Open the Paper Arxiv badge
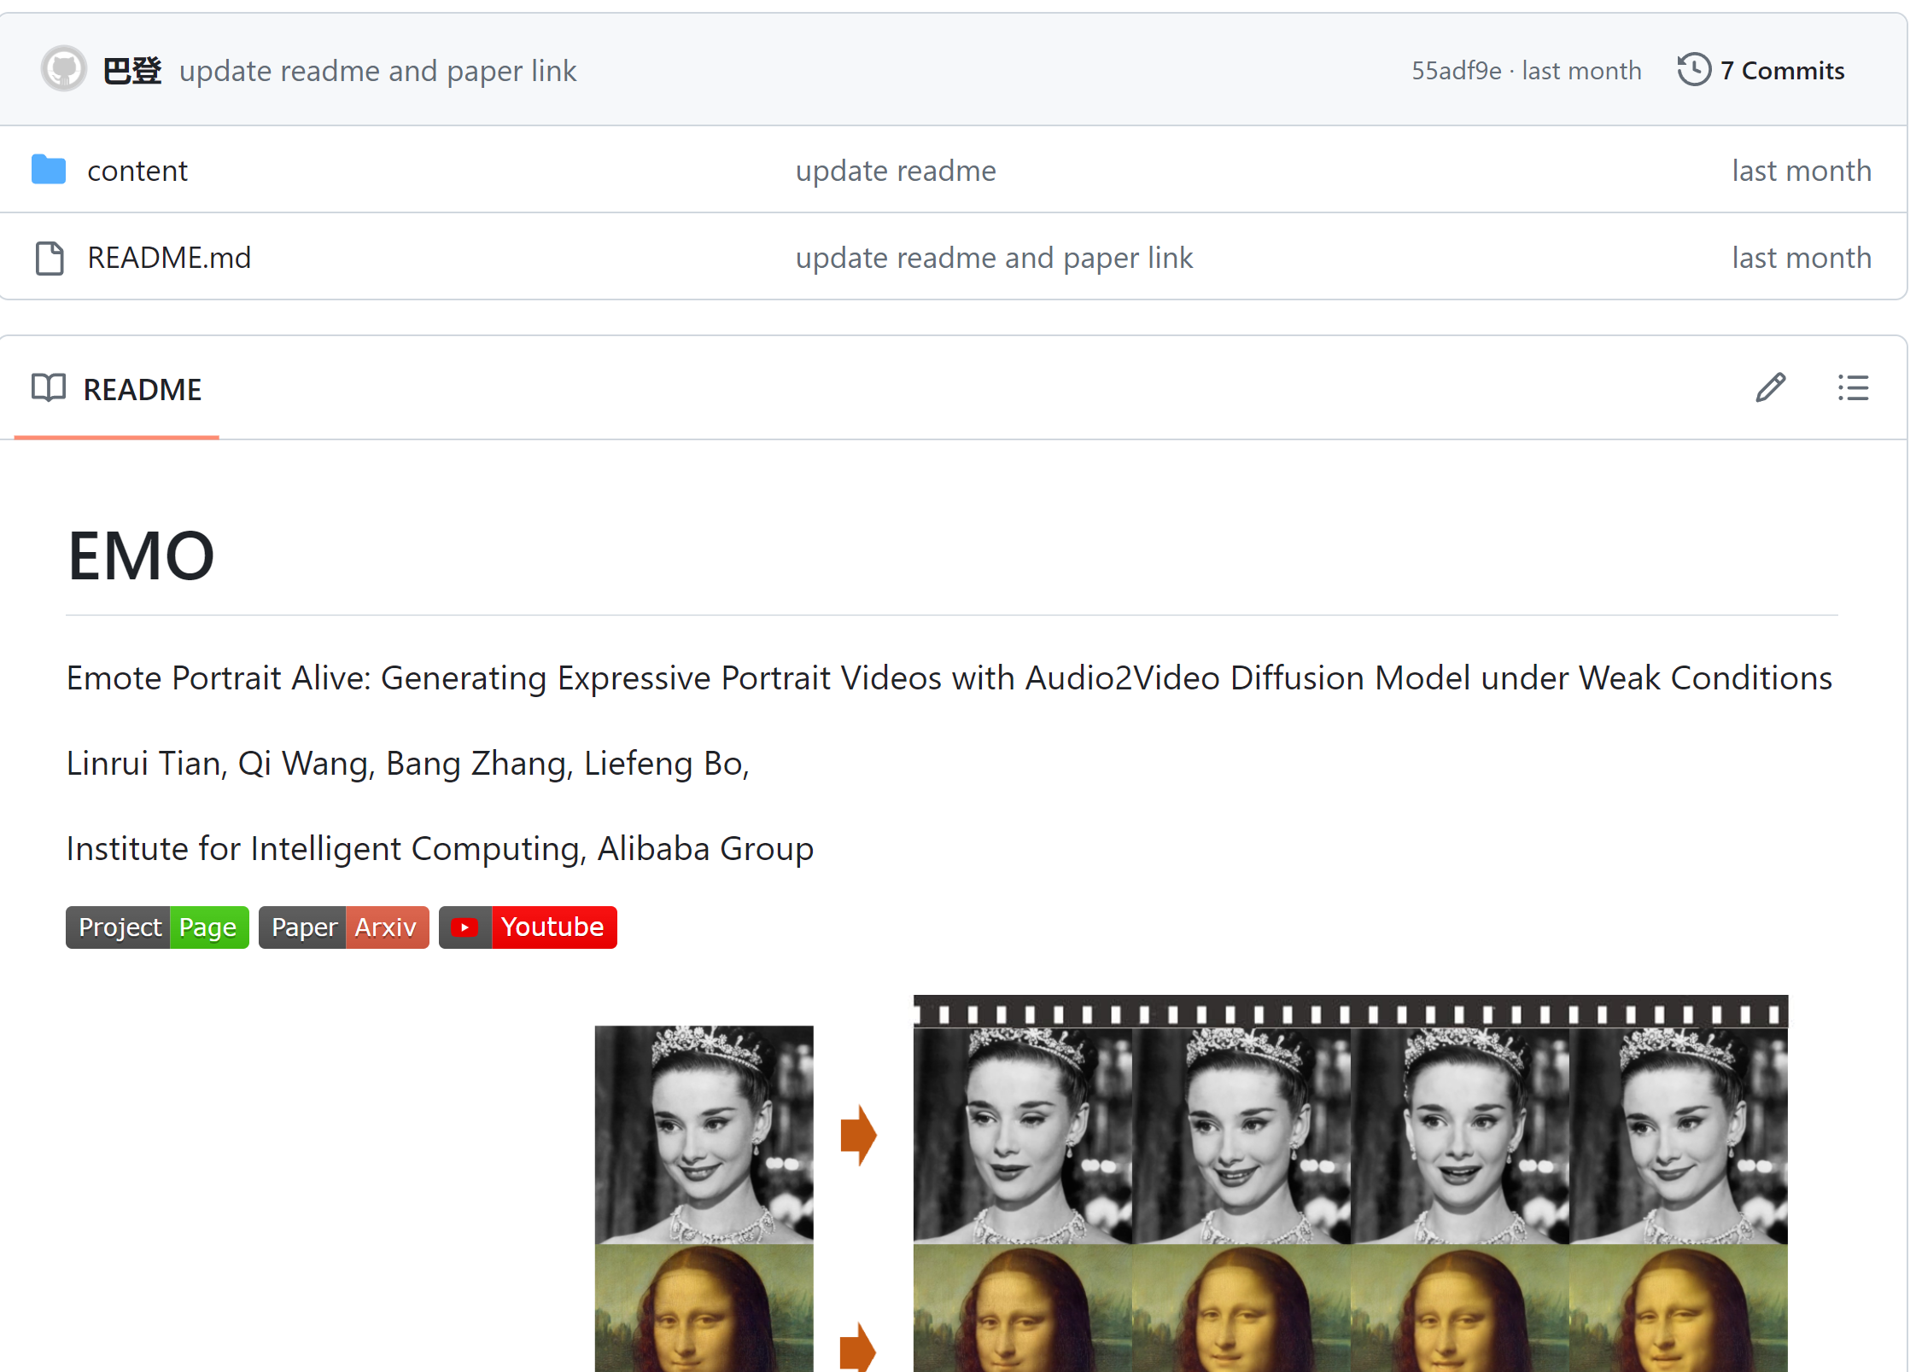Image resolution: width=1916 pixels, height=1372 pixels. click(343, 927)
